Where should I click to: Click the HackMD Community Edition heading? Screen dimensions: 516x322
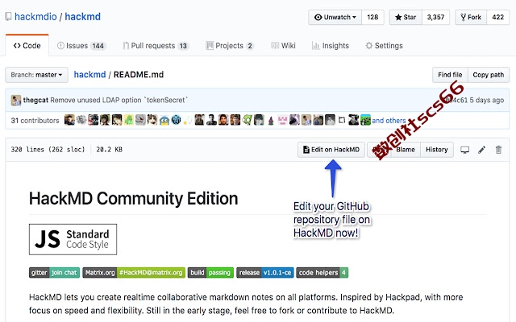coord(133,199)
